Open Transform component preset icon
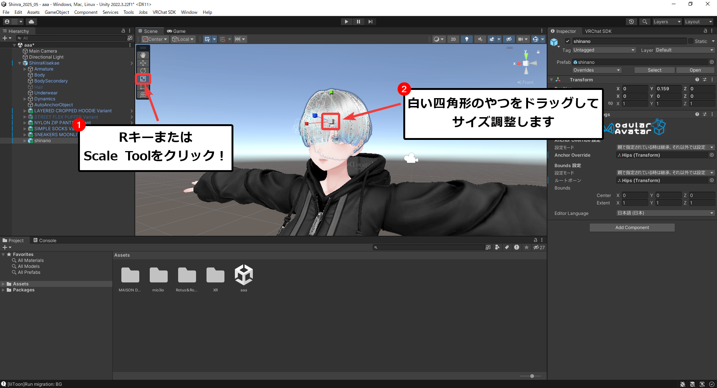 705,79
